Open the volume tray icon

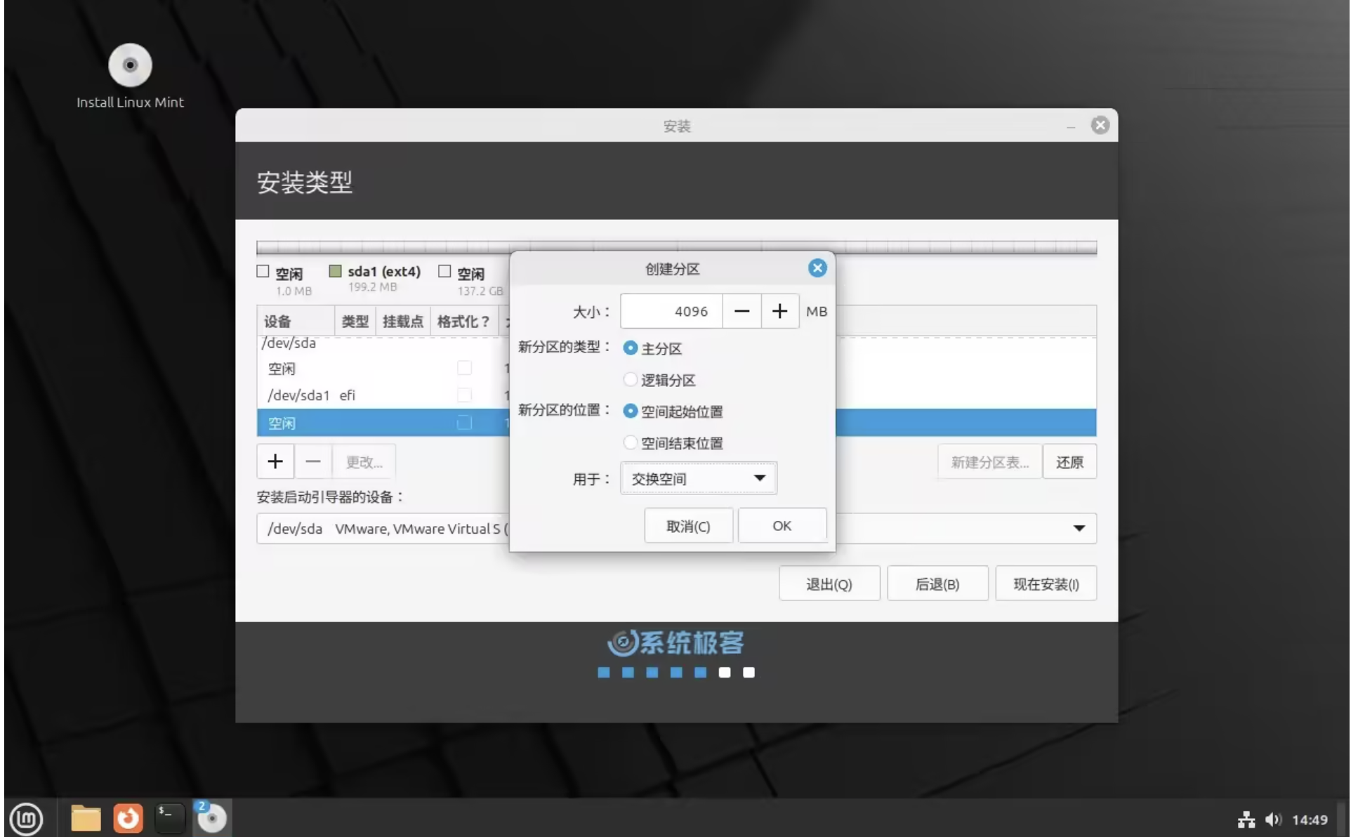(1273, 819)
